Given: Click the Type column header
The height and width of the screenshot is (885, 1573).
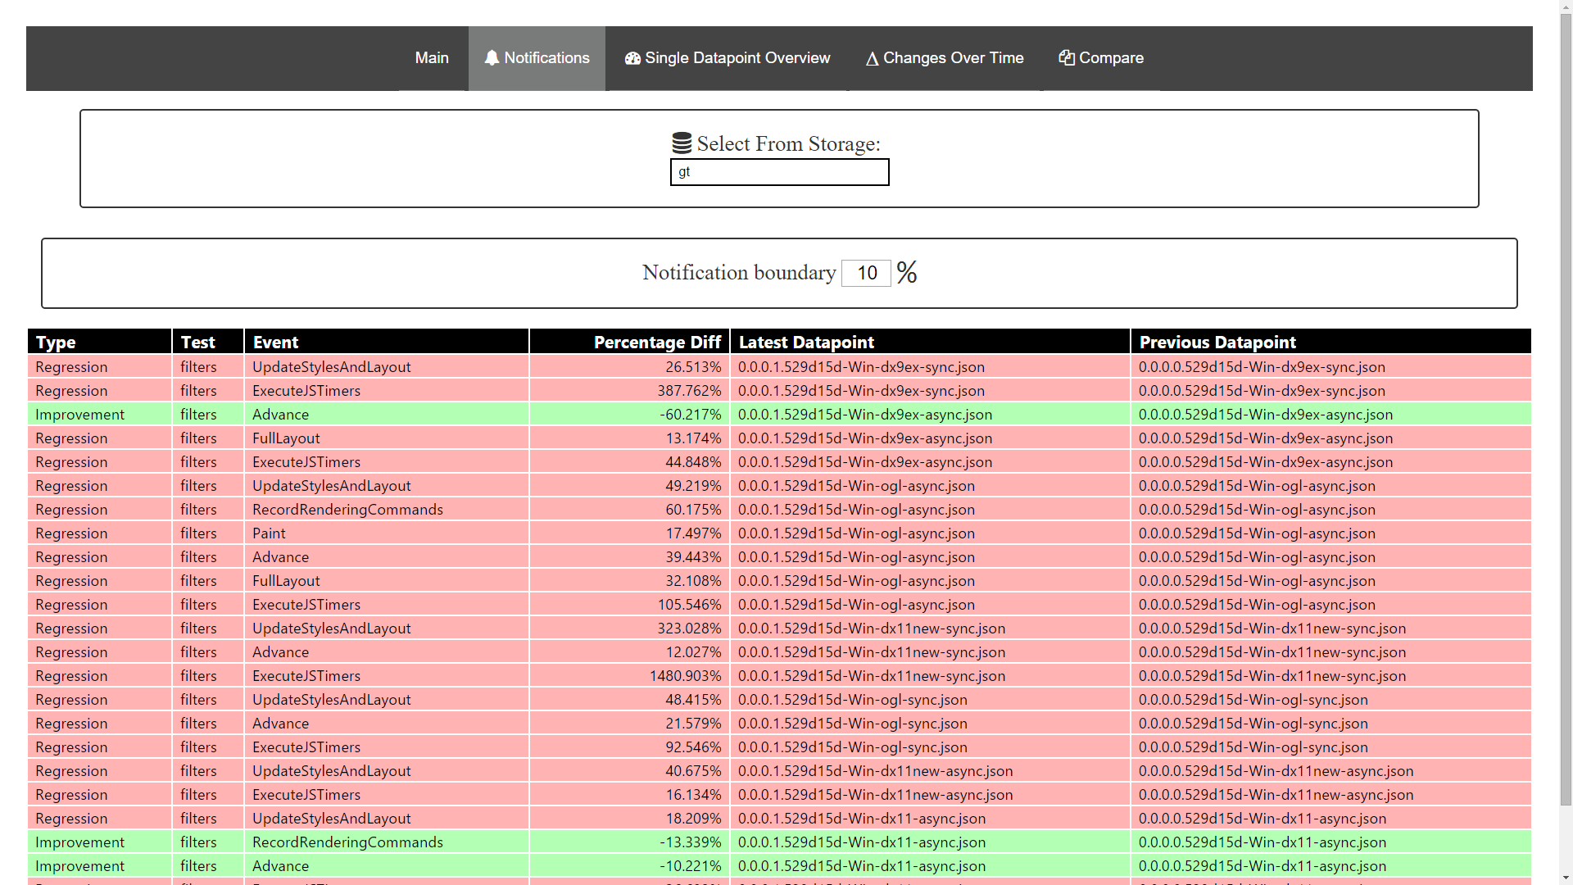Looking at the screenshot, I should coord(56,343).
